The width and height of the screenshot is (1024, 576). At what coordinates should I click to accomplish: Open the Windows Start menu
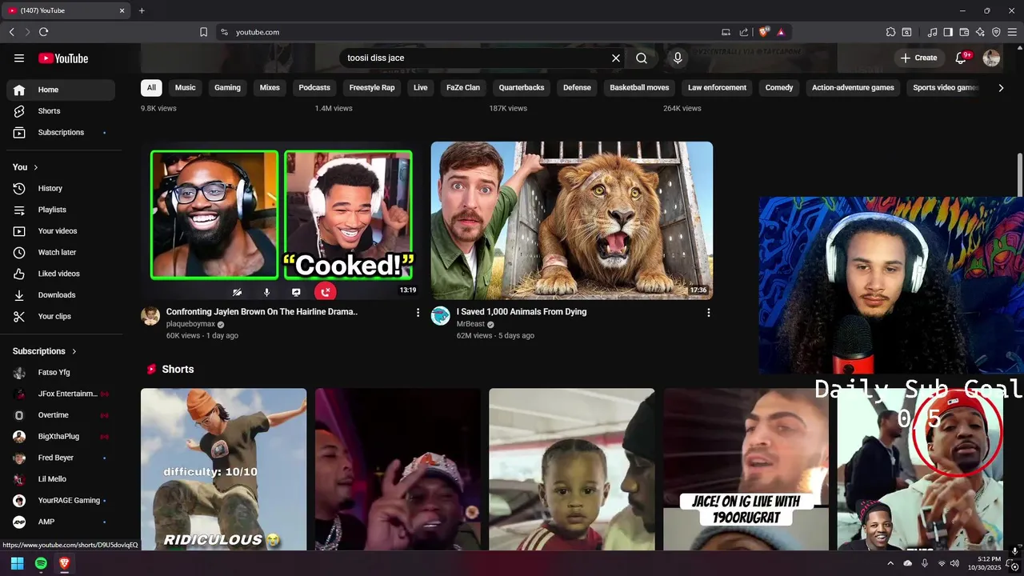tap(17, 563)
